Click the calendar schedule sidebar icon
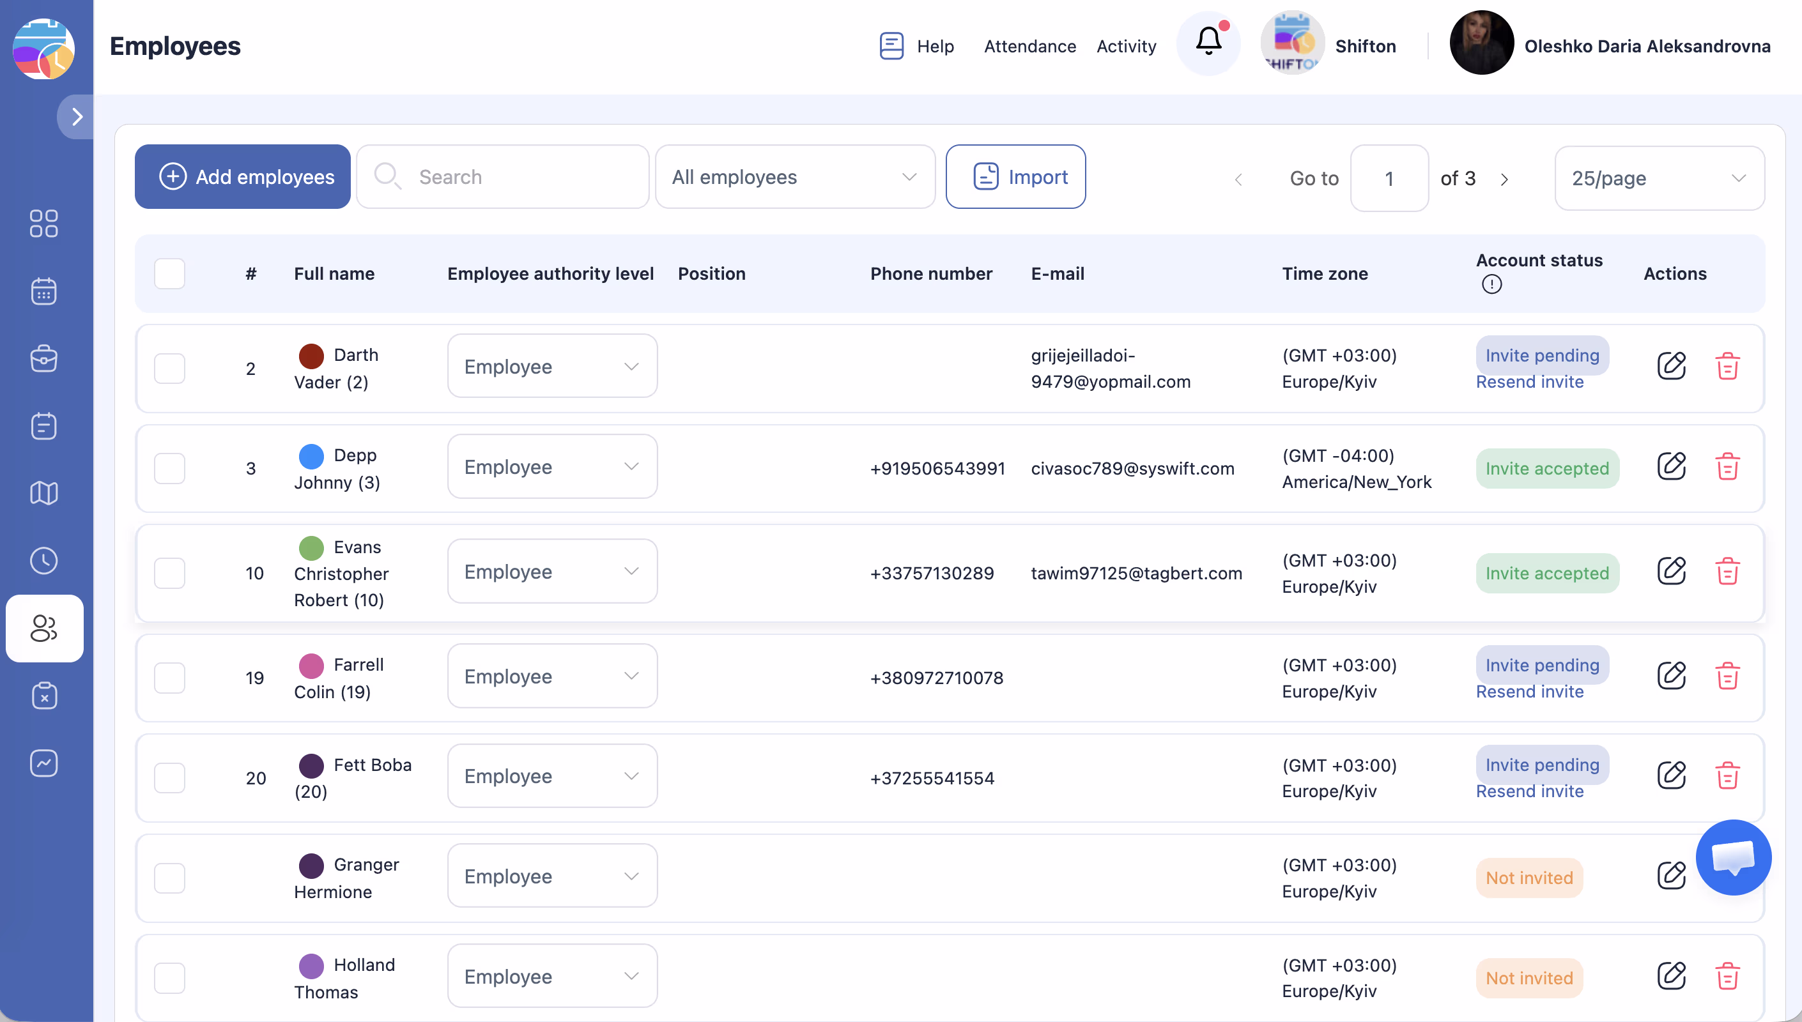The width and height of the screenshot is (1802, 1022). point(43,291)
